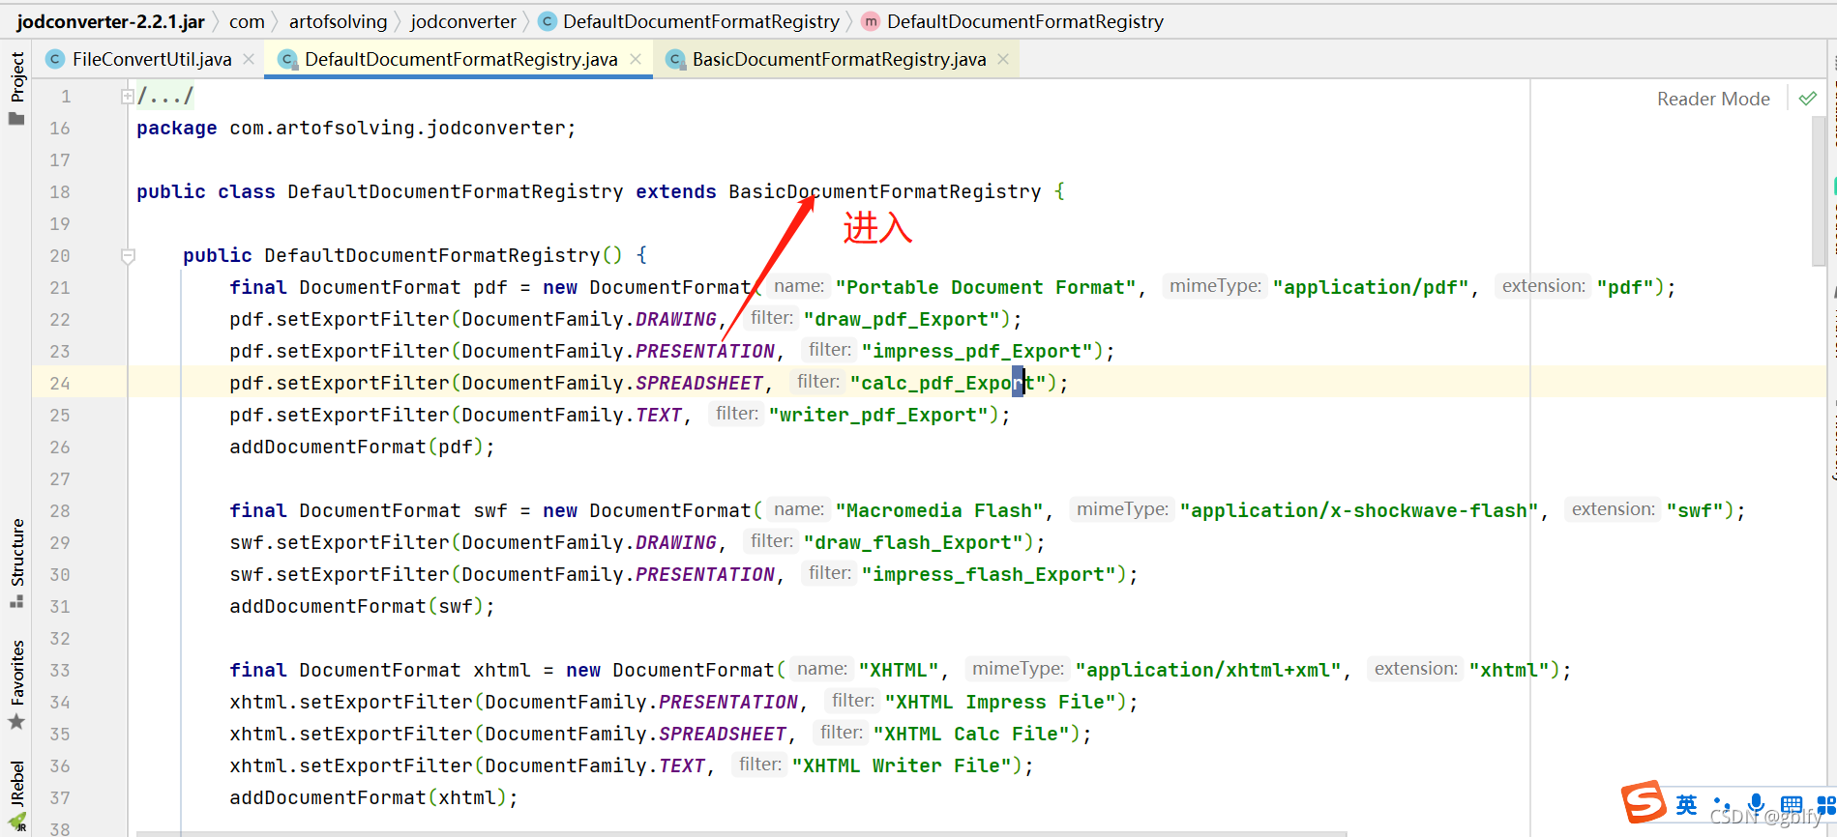
Task: Expand the folded header comment on line 1
Action: pos(127,96)
